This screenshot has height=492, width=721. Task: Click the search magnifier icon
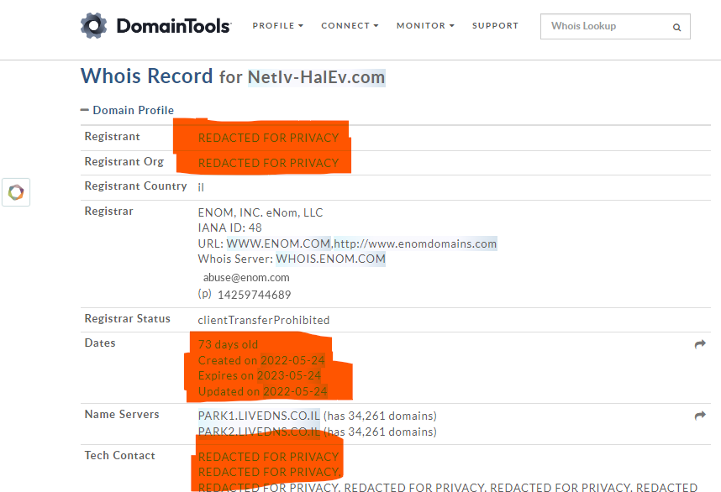pyautogui.click(x=676, y=27)
